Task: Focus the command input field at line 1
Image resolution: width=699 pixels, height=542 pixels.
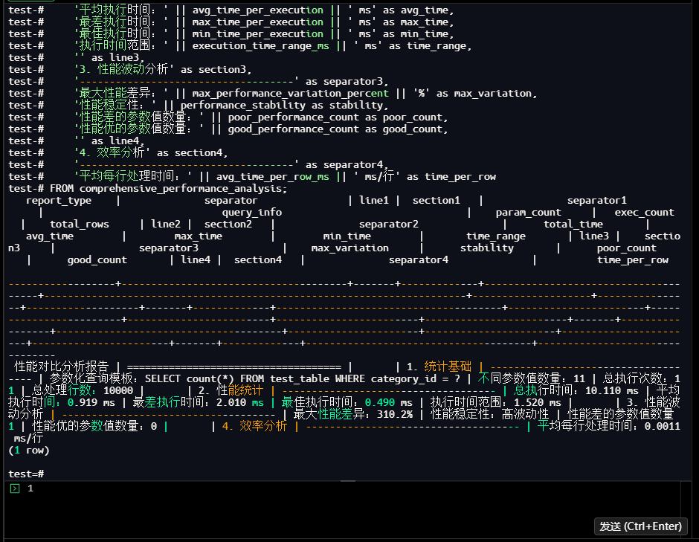Action: click(x=348, y=488)
